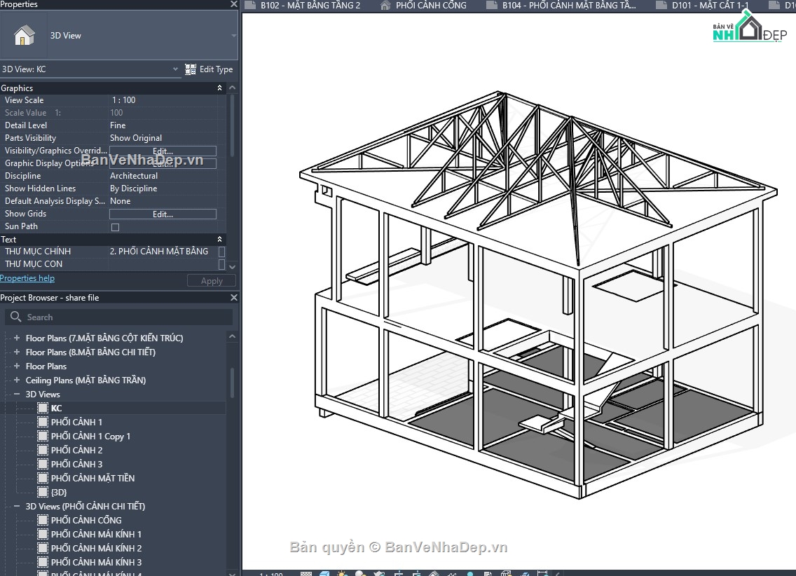Close the Properties palette
Image resolution: width=796 pixels, height=576 pixels.
tap(233, 4)
